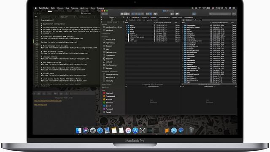Open the Правка menu

pyautogui.click(x=60, y=8)
